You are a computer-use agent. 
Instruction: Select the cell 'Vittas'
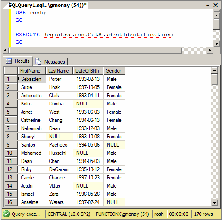(x=59, y=186)
